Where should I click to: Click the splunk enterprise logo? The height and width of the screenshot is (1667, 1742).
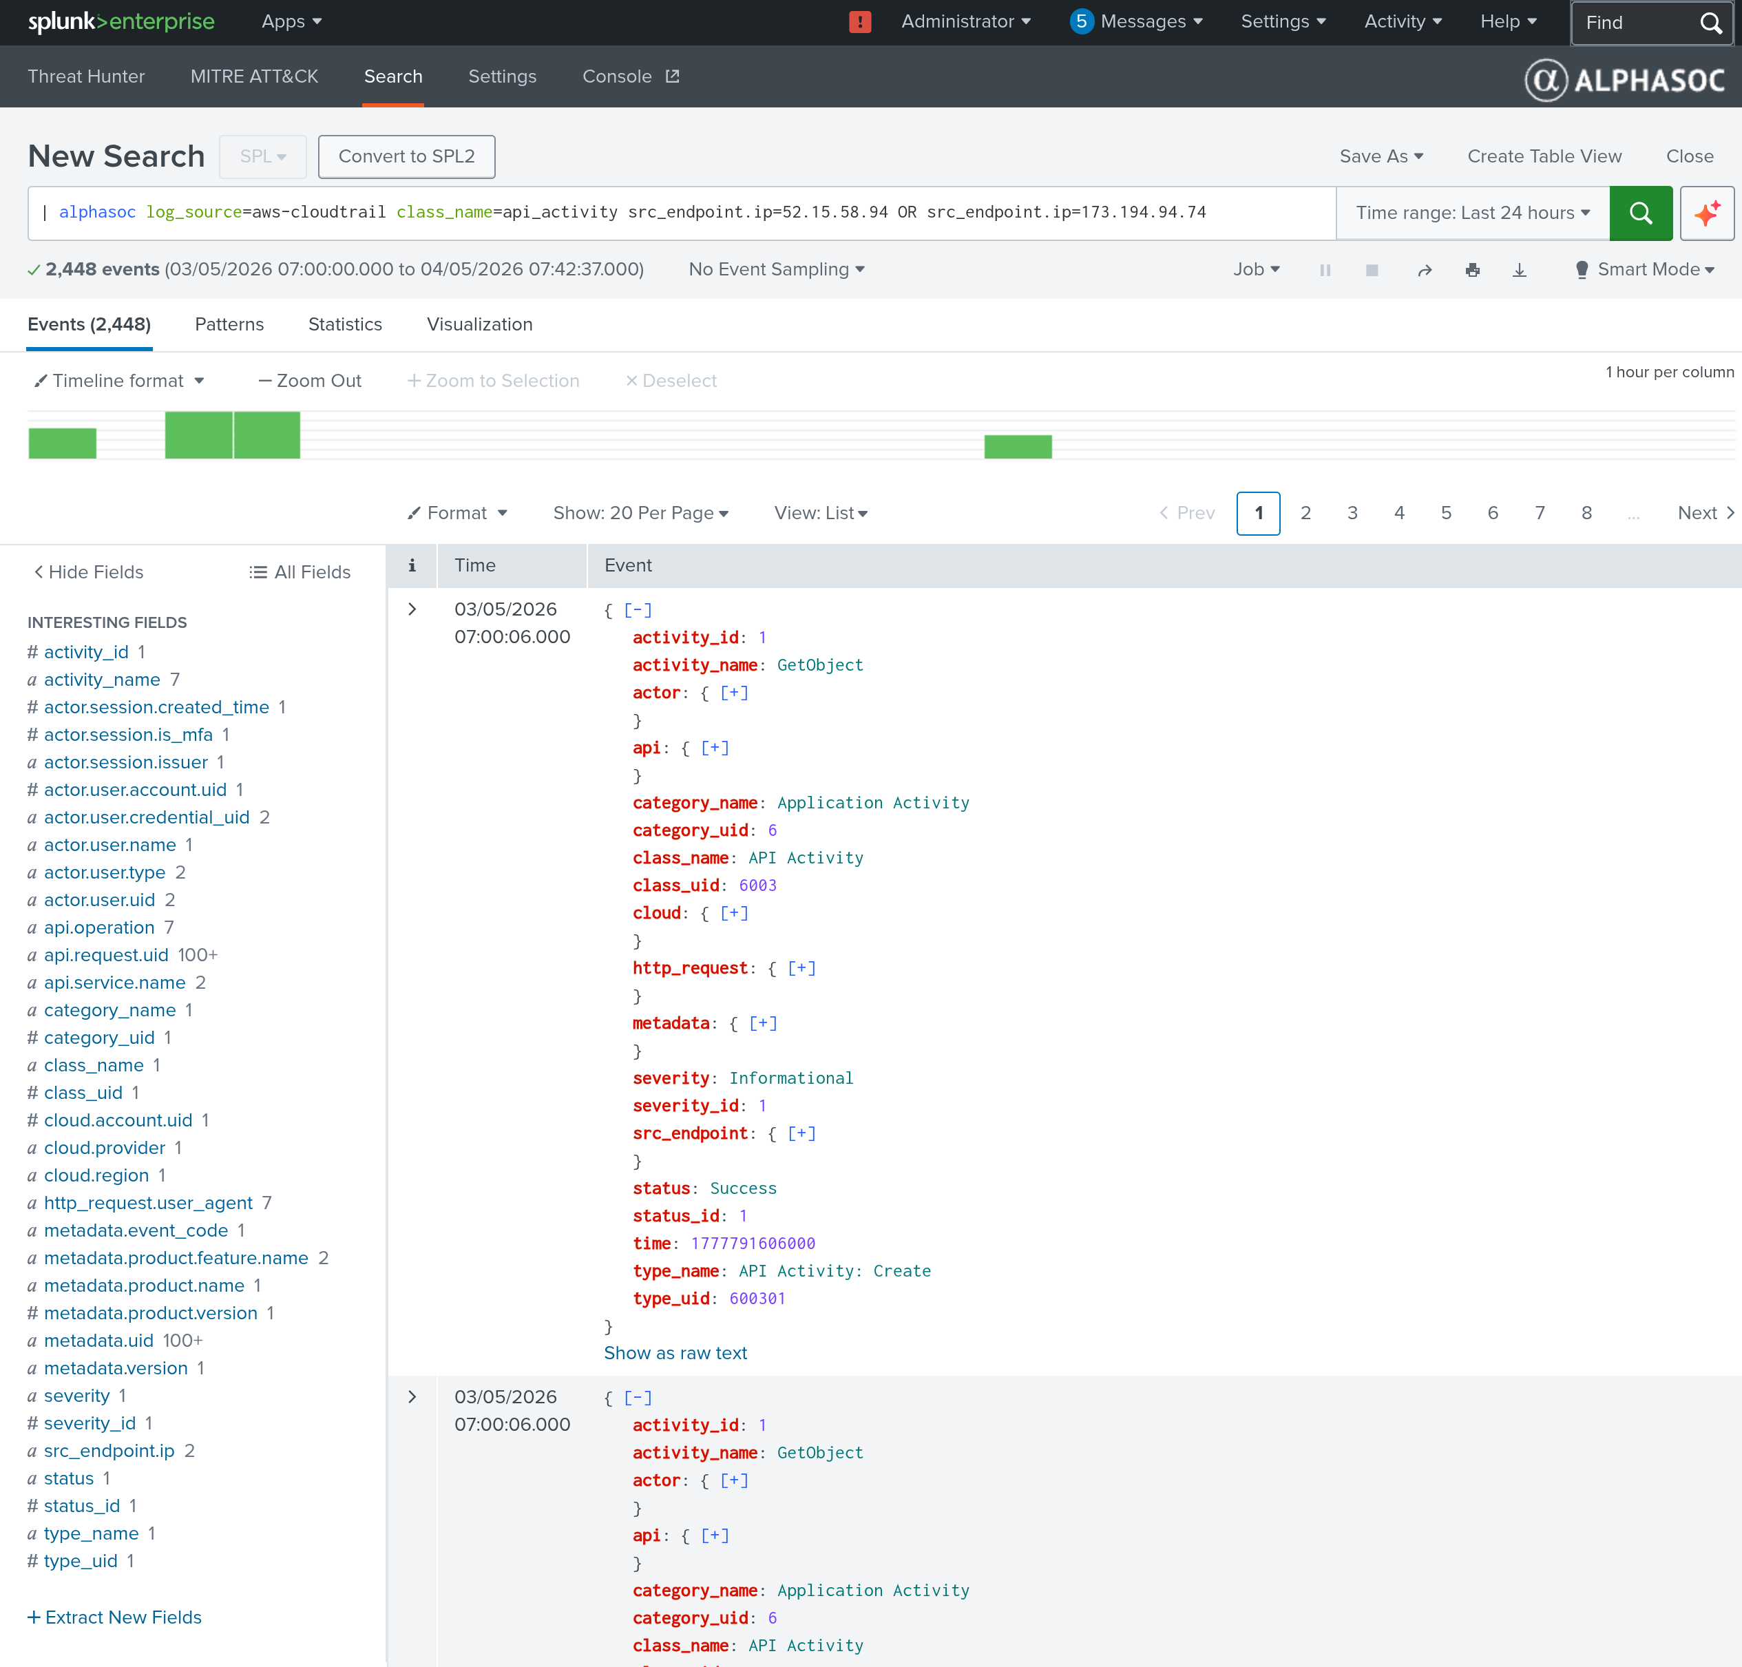click(121, 22)
